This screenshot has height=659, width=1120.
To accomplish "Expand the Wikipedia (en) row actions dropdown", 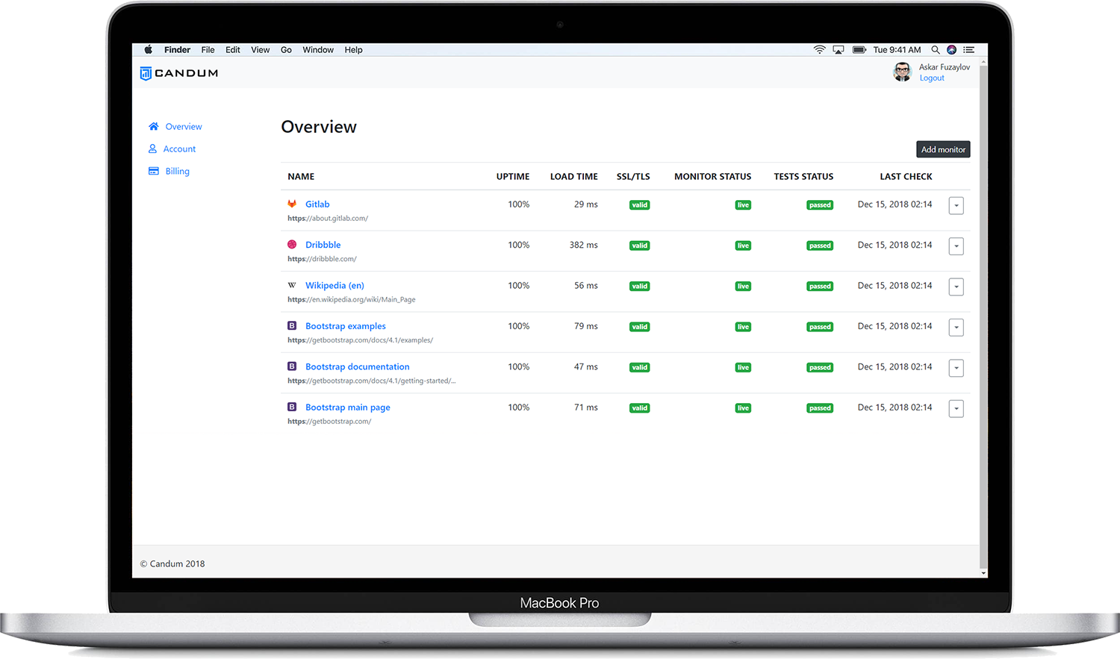I will 956,287.
